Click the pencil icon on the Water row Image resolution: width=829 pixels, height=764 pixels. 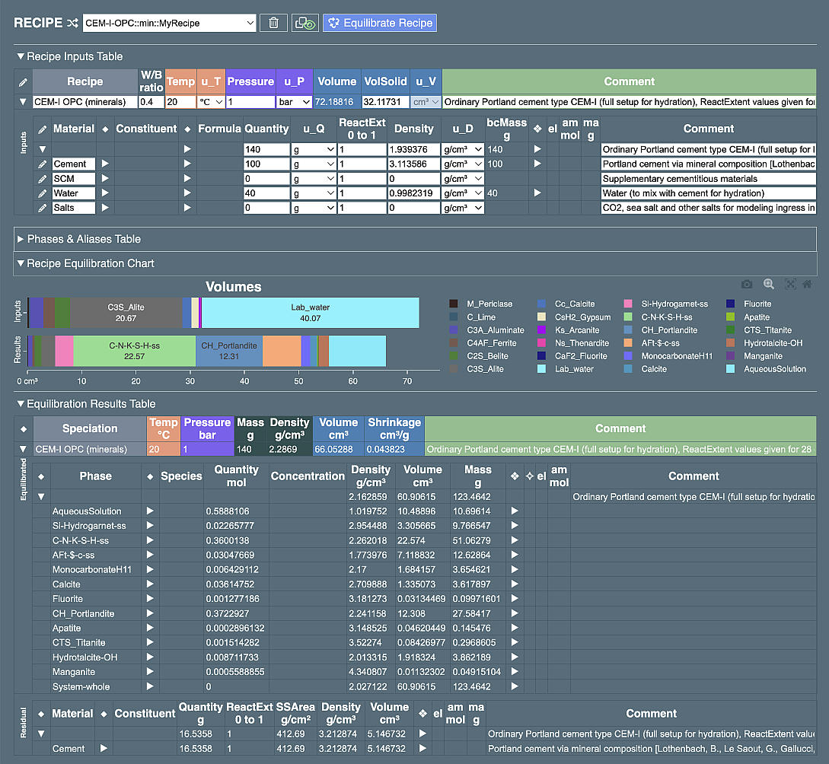(42, 193)
